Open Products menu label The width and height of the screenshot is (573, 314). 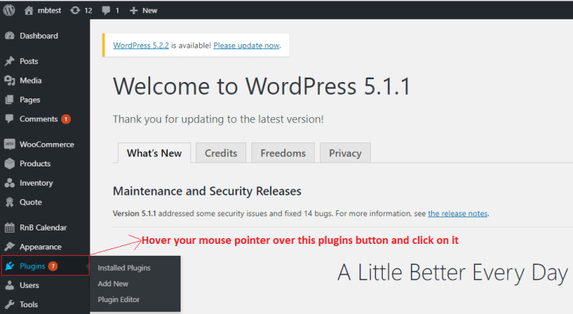click(x=35, y=163)
